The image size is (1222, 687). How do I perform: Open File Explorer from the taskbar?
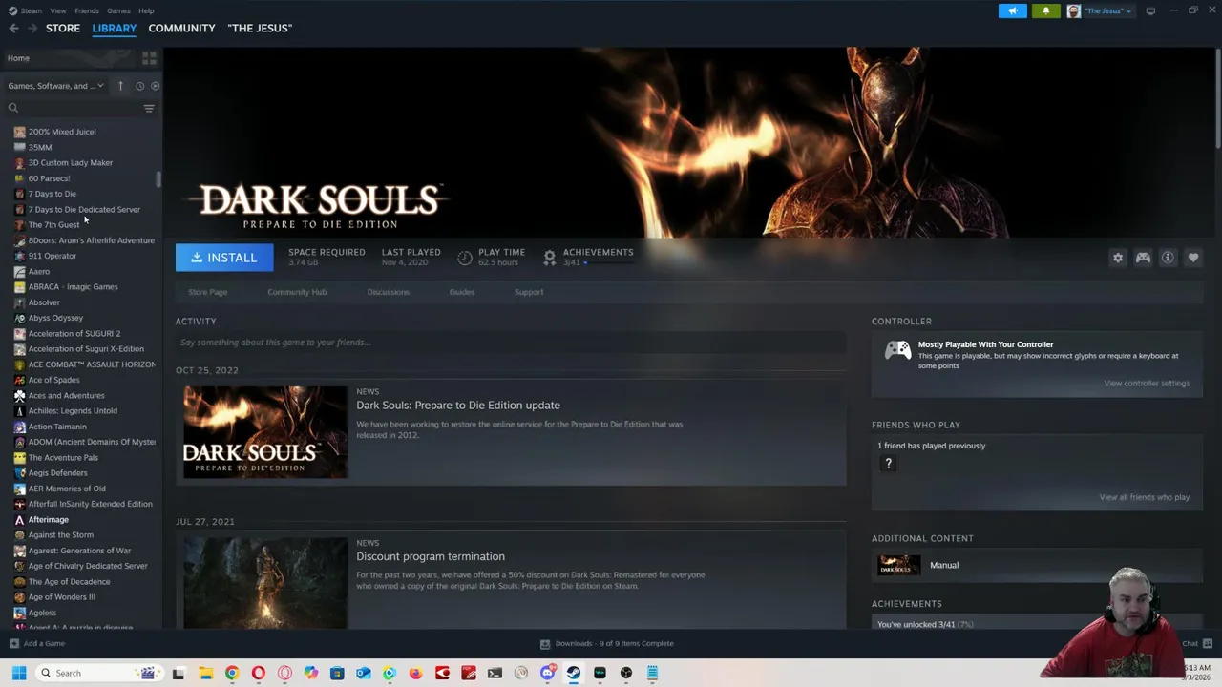(205, 674)
